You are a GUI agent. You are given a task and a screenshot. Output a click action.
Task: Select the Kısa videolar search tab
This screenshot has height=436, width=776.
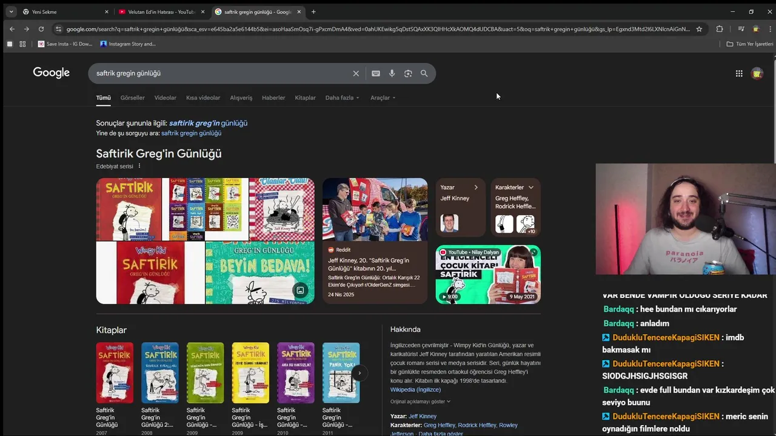coord(203,97)
